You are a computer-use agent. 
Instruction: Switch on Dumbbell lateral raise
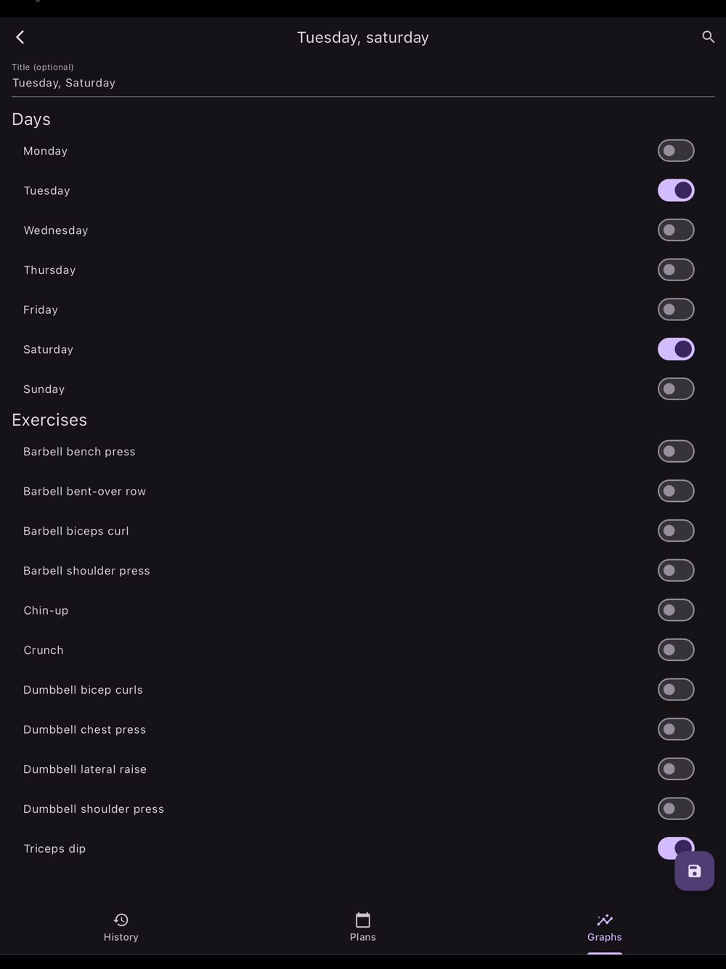(x=676, y=769)
